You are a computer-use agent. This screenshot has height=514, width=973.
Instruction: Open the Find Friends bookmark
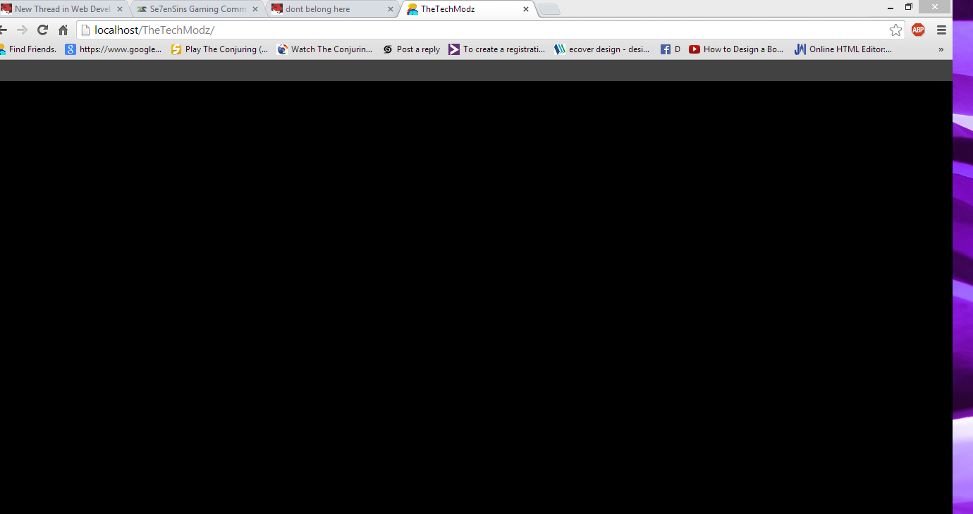pos(28,49)
